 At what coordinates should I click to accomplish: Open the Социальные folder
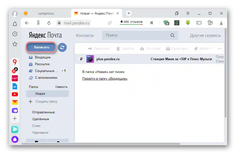click(x=47, y=71)
